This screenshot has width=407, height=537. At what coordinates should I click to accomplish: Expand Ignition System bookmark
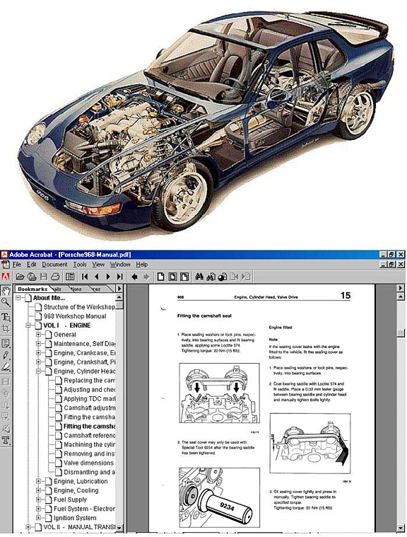click(x=39, y=518)
